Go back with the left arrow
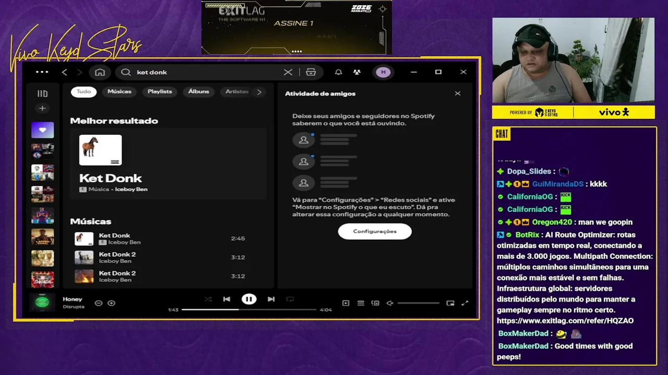The width and height of the screenshot is (668, 375). 65,72
